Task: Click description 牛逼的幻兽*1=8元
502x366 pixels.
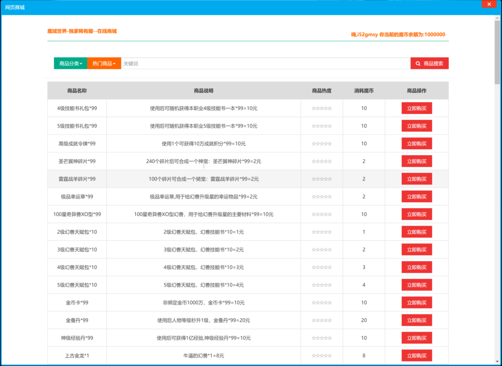Action: pos(203,355)
